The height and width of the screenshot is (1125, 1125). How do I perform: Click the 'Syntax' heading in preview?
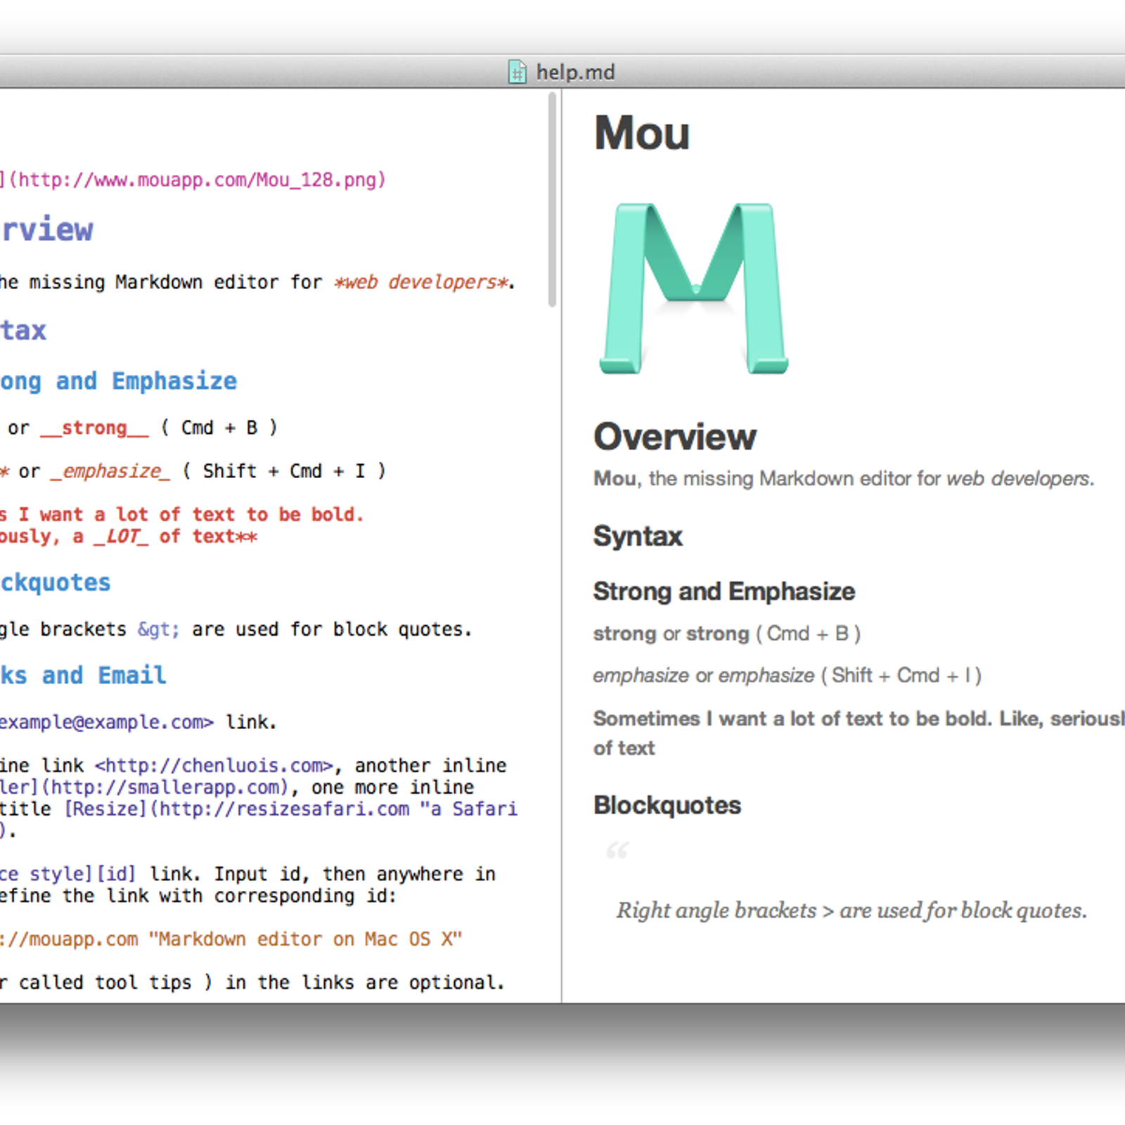[638, 536]
